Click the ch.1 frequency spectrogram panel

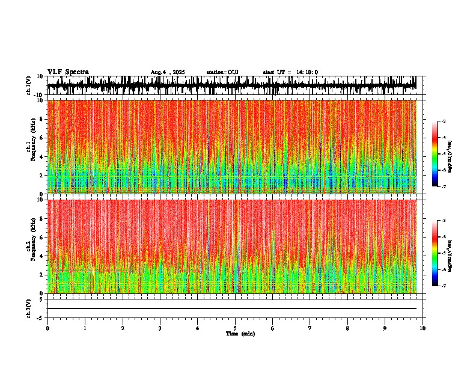(x=234, y=147)
